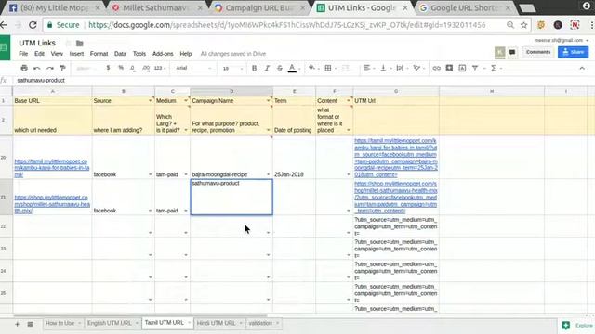The height and width of the screenshot is (334, 595).
Task: Switch to English UTM URL sheet
Action: pos(109,323)
